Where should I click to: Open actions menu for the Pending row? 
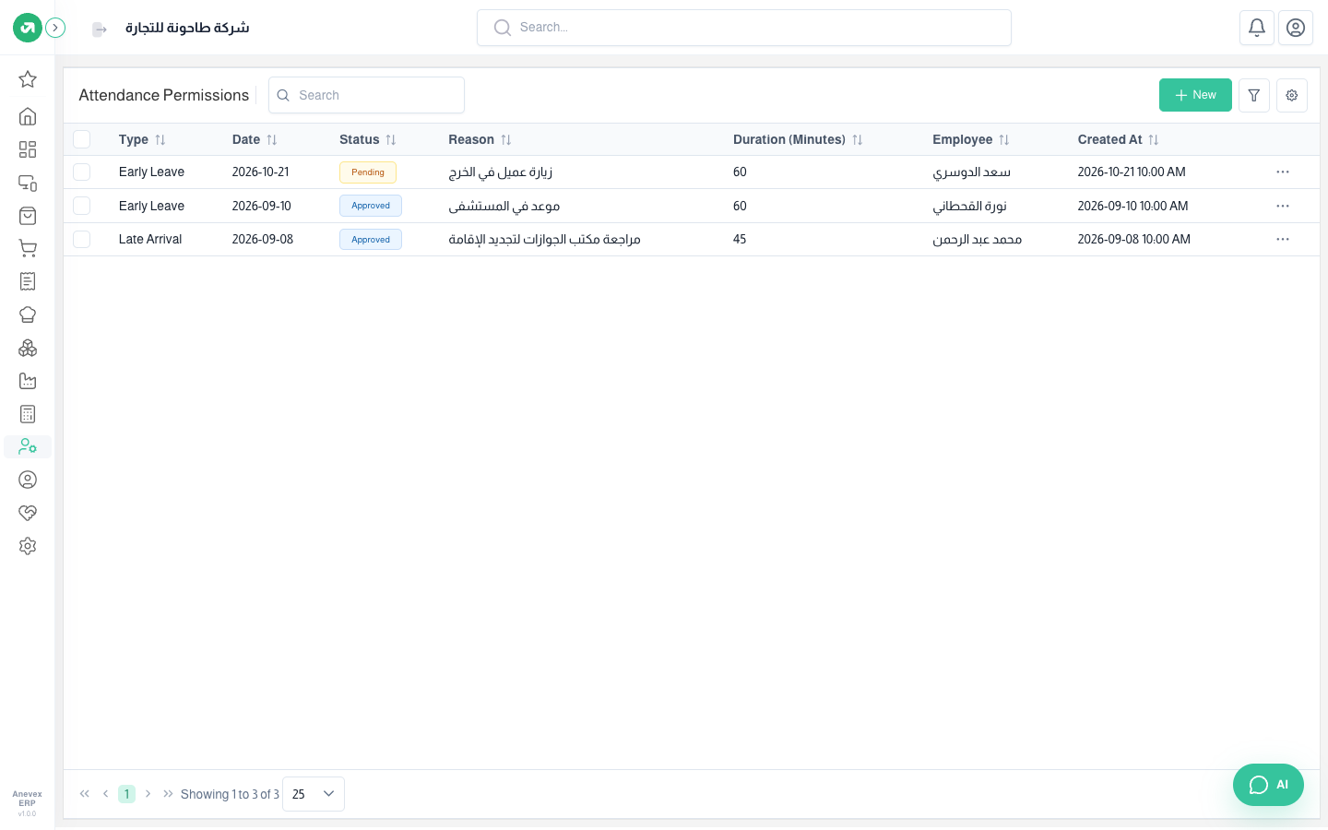1283,172
